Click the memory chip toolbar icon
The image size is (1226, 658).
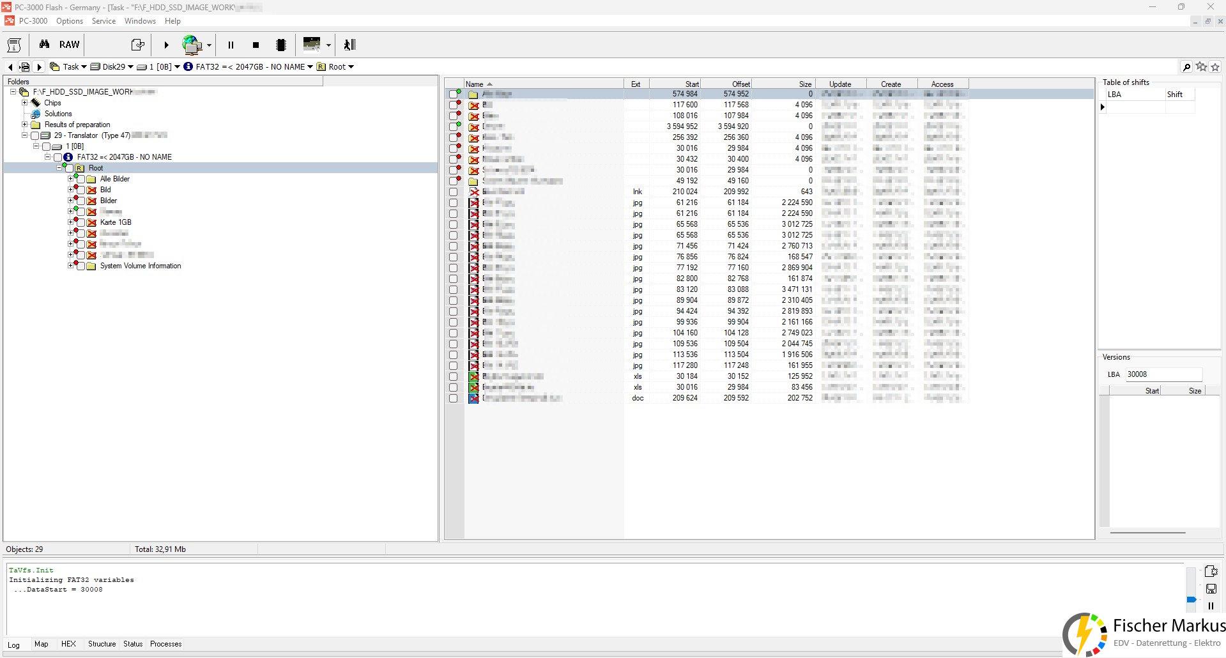pos(280,45)
